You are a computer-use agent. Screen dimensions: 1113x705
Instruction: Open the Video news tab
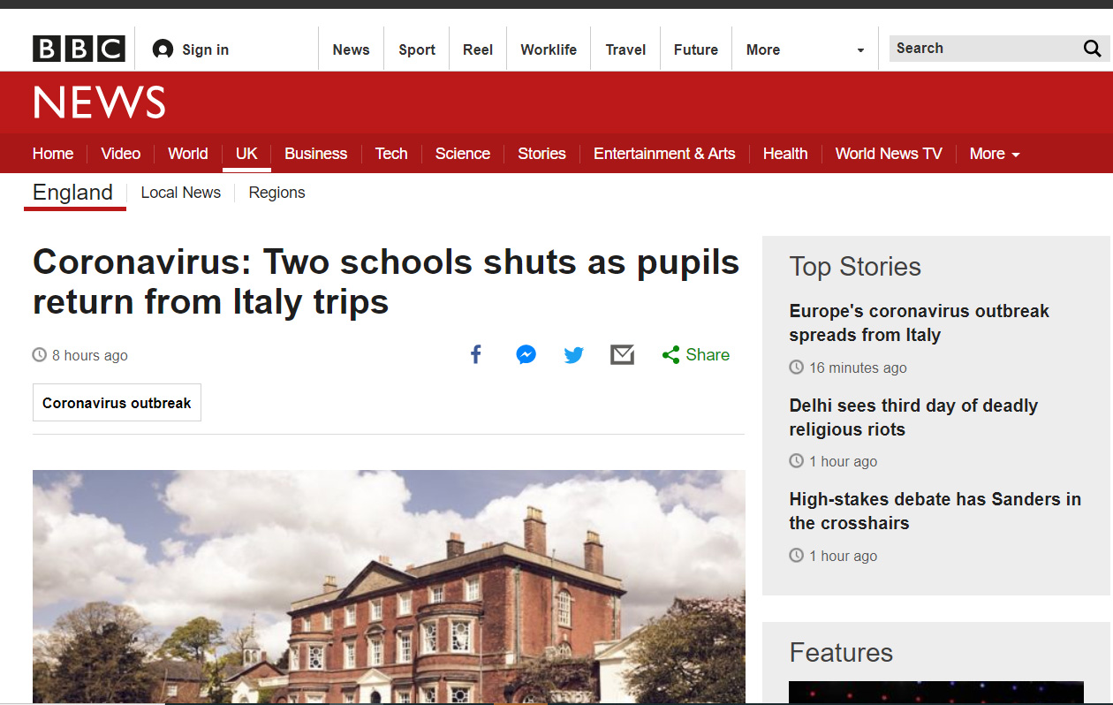click(x=121, y=154)
